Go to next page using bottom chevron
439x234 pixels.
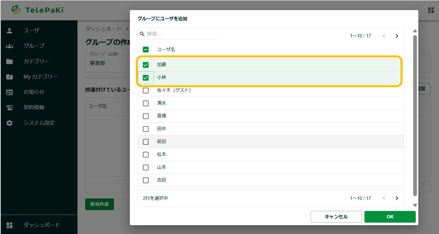pyautogui.click(x=397, y=198)
